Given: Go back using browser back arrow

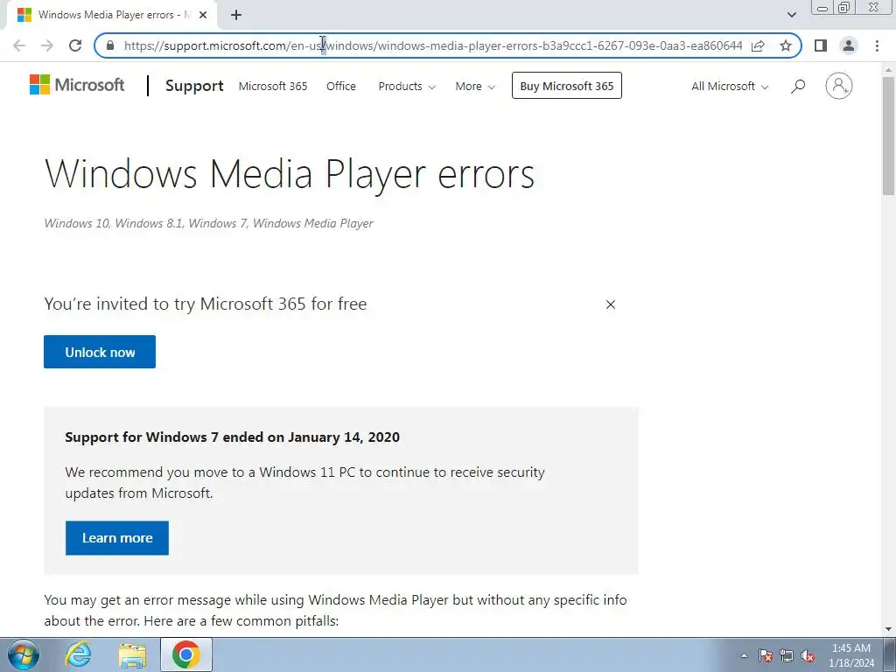Looking at the screenshot, I should coord(19,45).
